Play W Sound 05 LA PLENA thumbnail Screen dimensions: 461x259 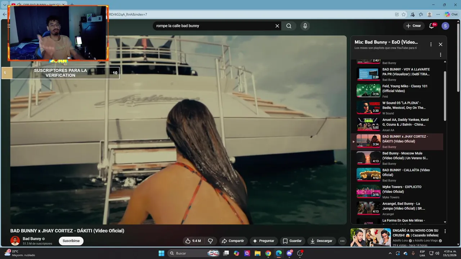pos(368,108)
